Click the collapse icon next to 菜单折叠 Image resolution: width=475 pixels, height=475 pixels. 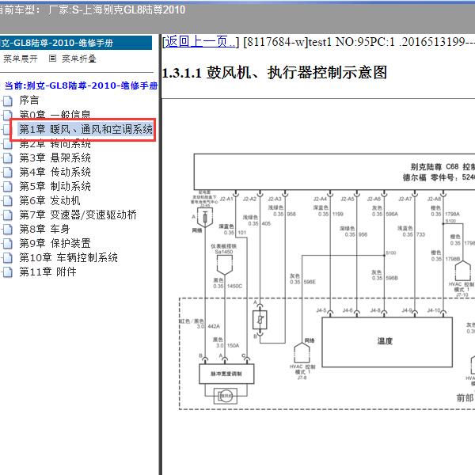tap(52, 58)
